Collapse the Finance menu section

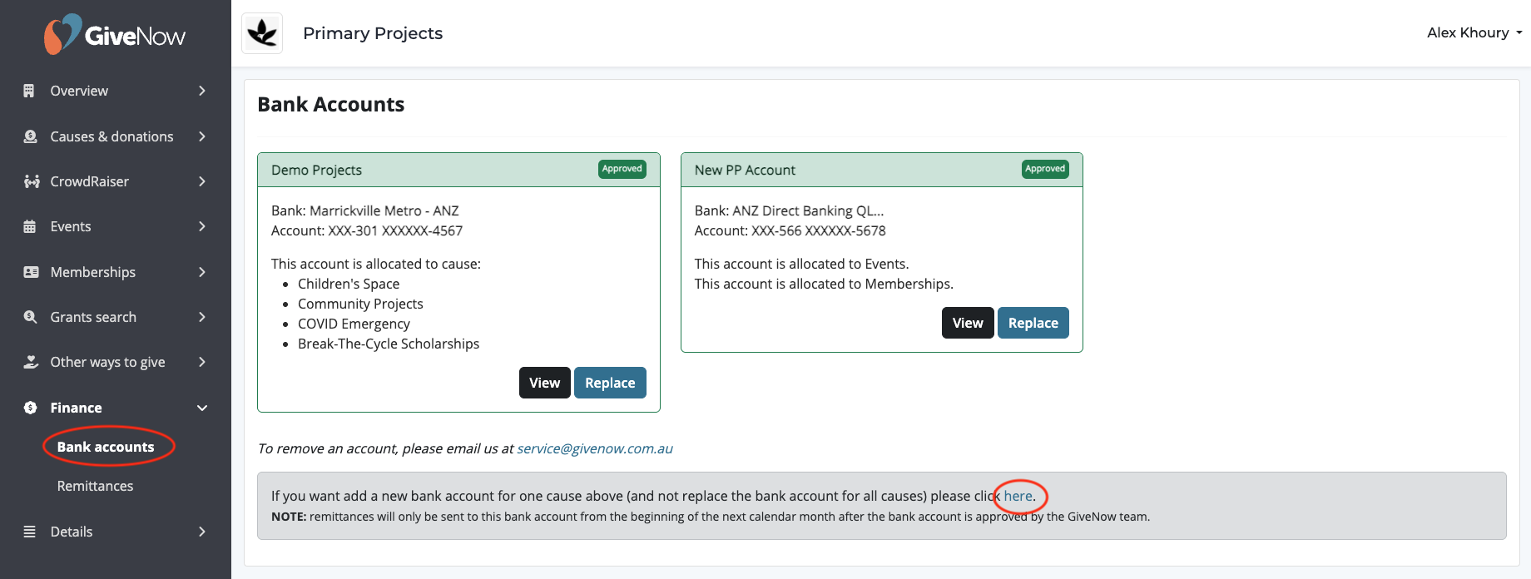pyautogui.click(x=202, y=408)
